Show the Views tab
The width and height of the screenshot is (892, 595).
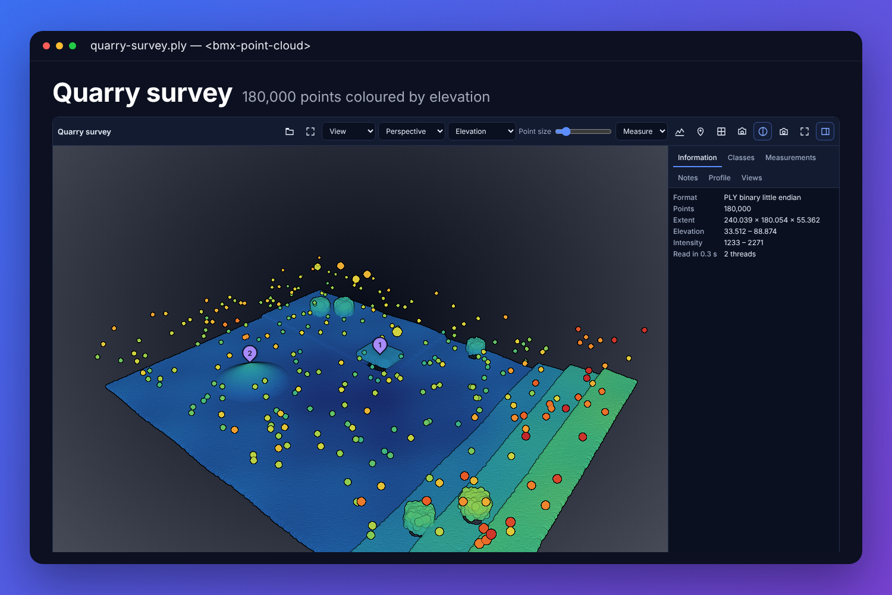coord(752,178)
